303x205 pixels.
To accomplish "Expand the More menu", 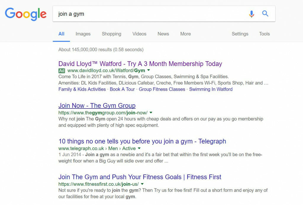I will pyautogui.click(x=186, y=34).
